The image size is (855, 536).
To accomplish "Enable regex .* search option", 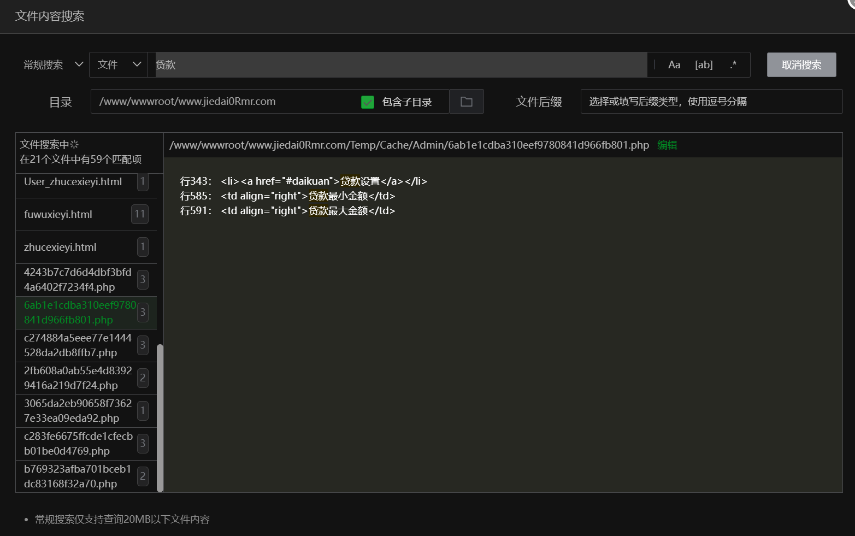I will click(733, 65).
